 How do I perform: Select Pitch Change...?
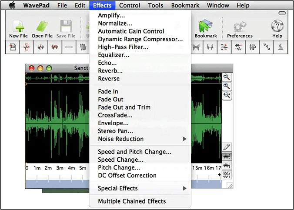140,167
